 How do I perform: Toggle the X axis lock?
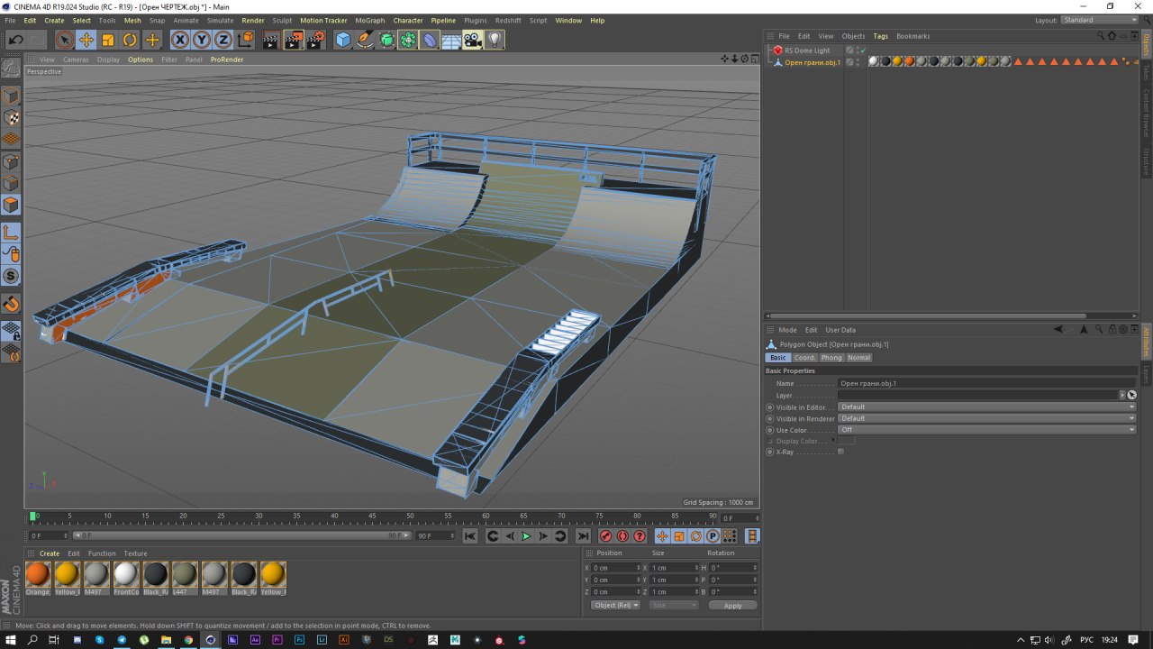pyautogui.click(x=180, y=40)
